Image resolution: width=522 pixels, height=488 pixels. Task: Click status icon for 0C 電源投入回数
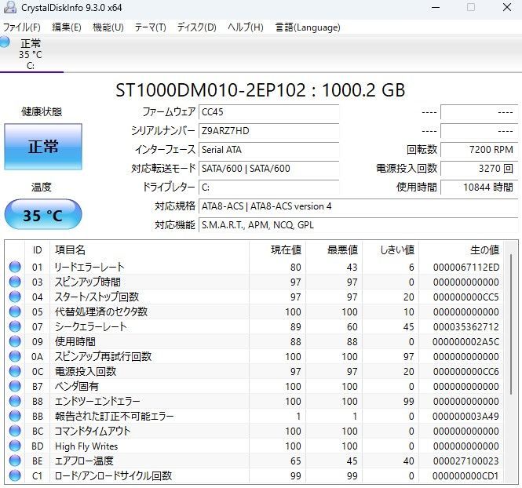15,371
